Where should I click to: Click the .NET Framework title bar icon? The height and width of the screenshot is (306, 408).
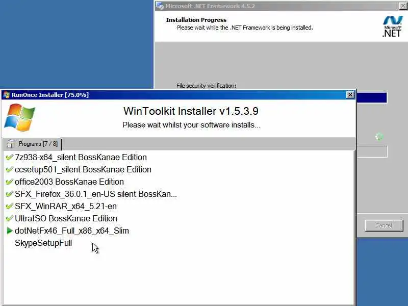pos(160,6)
